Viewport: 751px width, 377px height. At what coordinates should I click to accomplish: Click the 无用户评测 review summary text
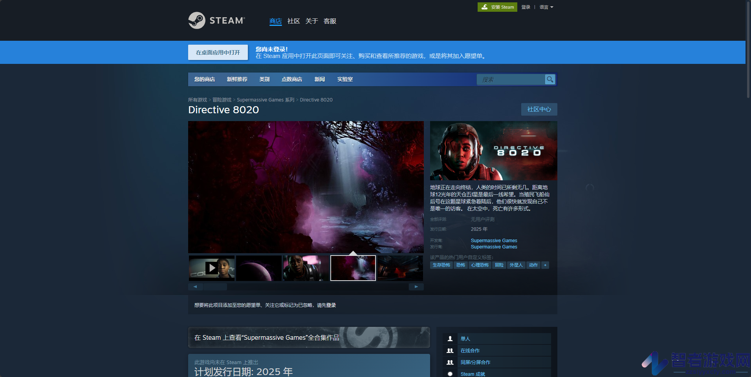pos(483,219)
